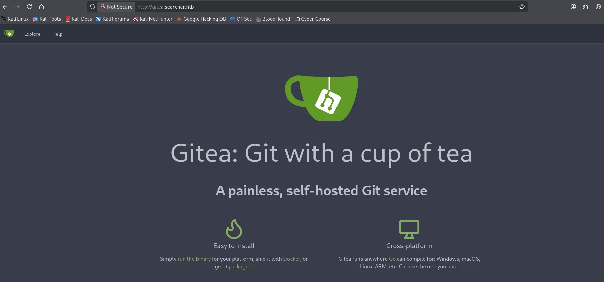Open the Kali Linux bookmark
604x282 pixels.
[x=15, y=19]
